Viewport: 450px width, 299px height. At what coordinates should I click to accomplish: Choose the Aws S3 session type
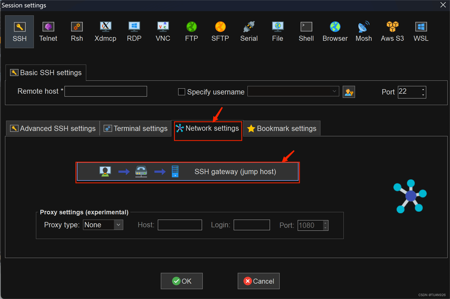pyautogui.click(x=392, y=32)
